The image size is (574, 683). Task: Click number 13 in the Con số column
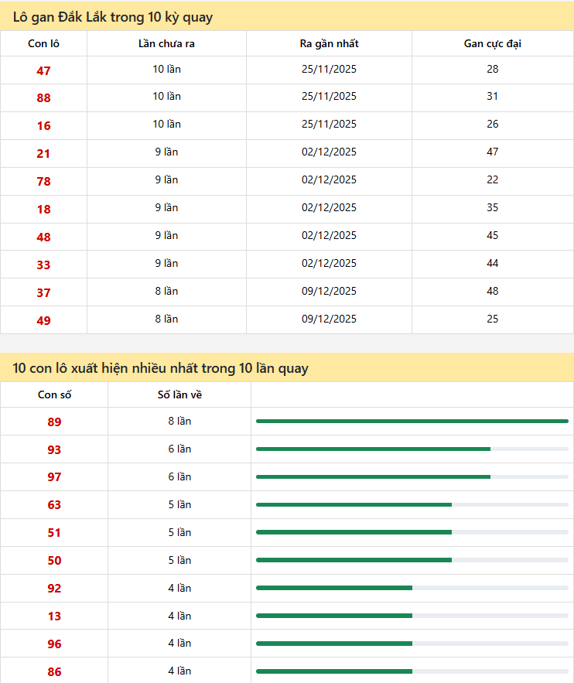pos(54,616)
